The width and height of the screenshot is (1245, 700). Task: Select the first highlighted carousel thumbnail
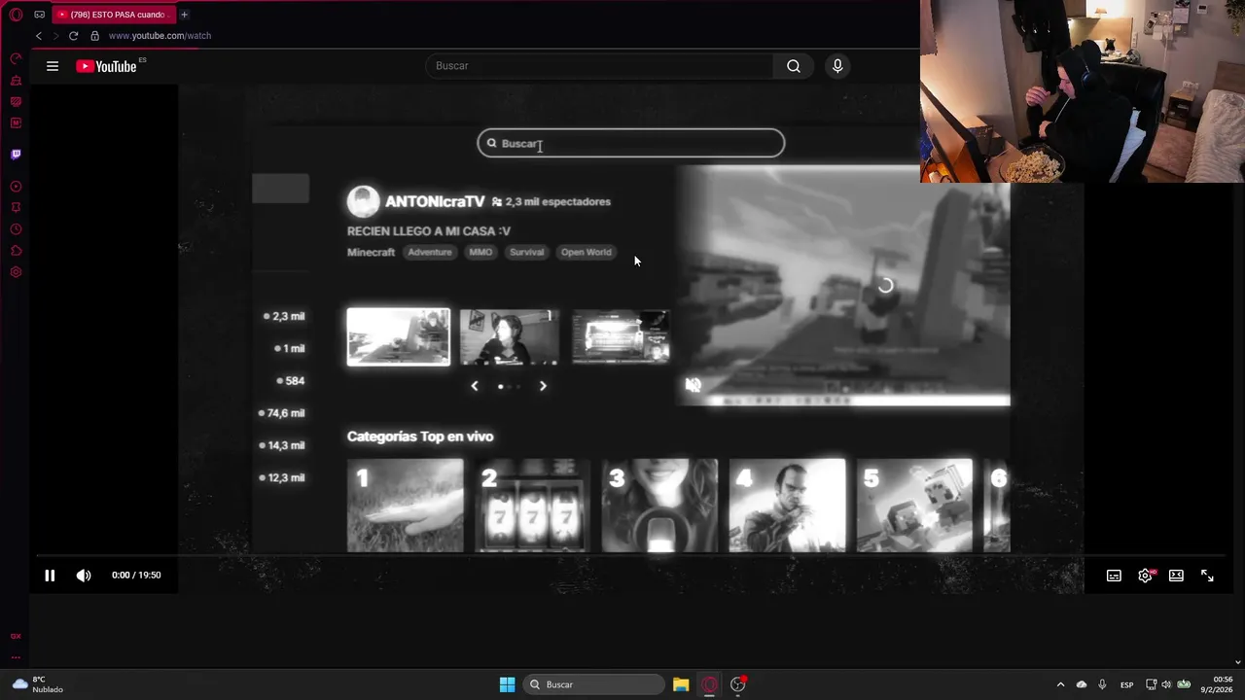tap(399, 336)
